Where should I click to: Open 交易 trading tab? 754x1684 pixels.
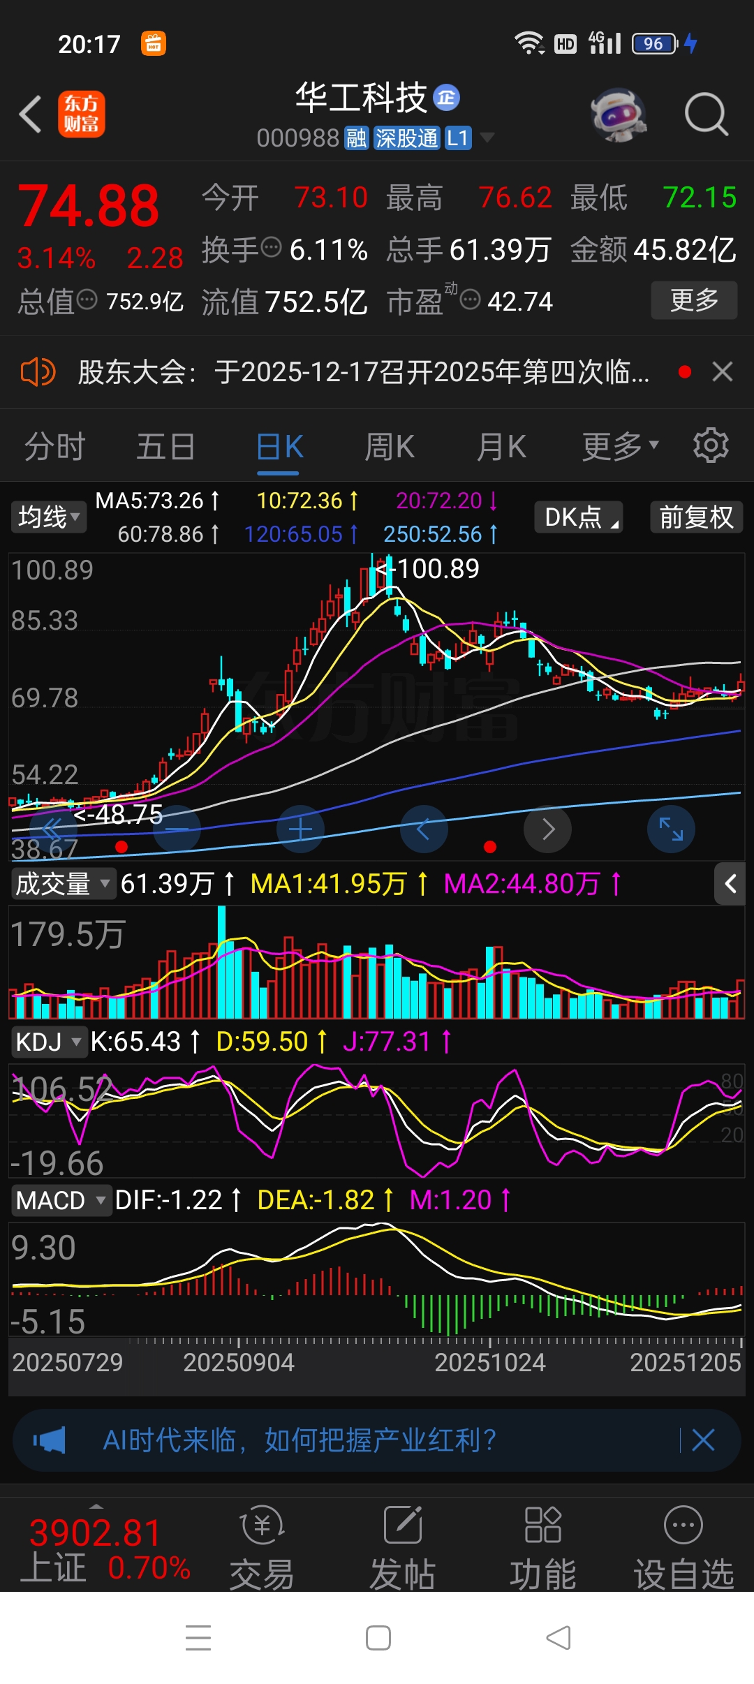(x=262, y=1548)
